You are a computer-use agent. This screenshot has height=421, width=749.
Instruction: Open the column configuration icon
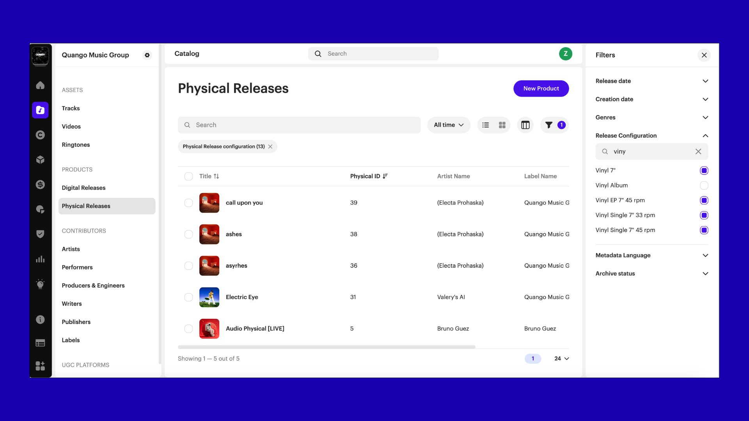coord(525,125)
